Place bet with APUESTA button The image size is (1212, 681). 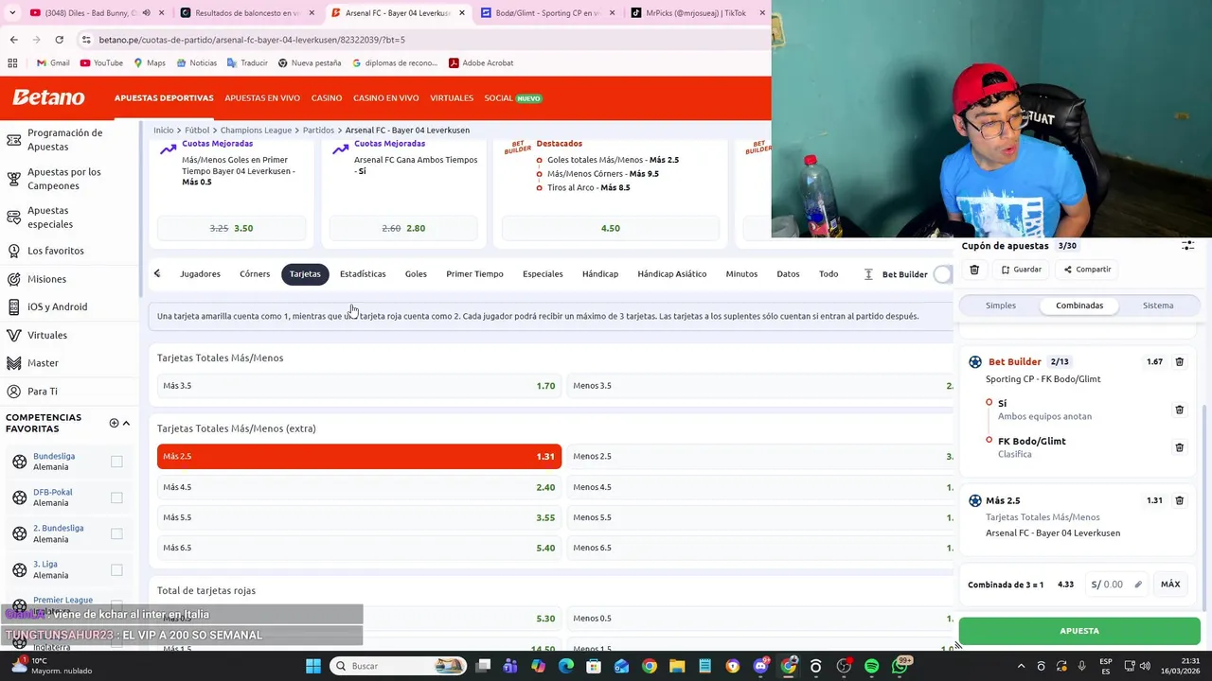(x=1079, y=631)
